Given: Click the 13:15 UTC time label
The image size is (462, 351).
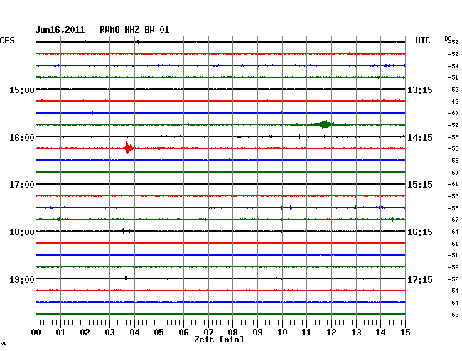Looking at the screenshot, I should point(420,90).
